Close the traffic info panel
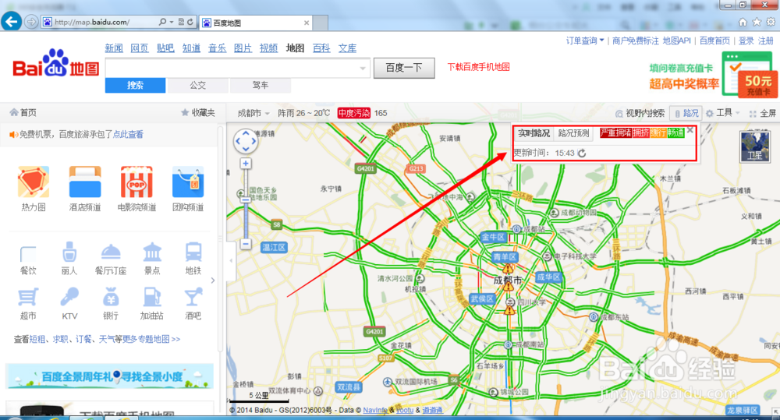The image size is (780, 420). point(690,130)
